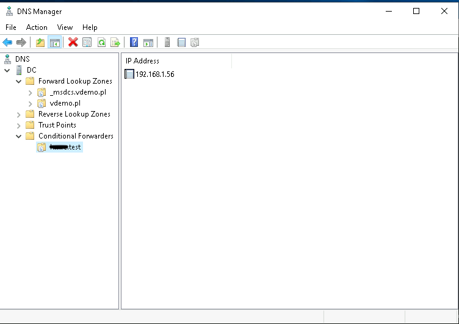Viewport: 459px width, 324px height.
Task: Open the View menu
Action: coord(65,27)
